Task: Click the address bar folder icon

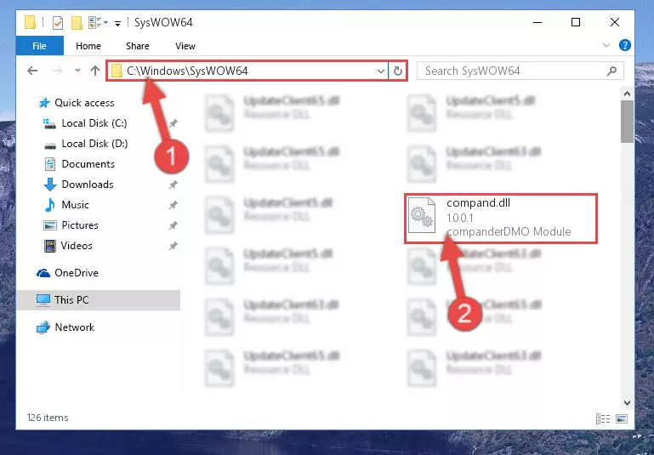Action: pyautogui.click(x=117, y=71)
